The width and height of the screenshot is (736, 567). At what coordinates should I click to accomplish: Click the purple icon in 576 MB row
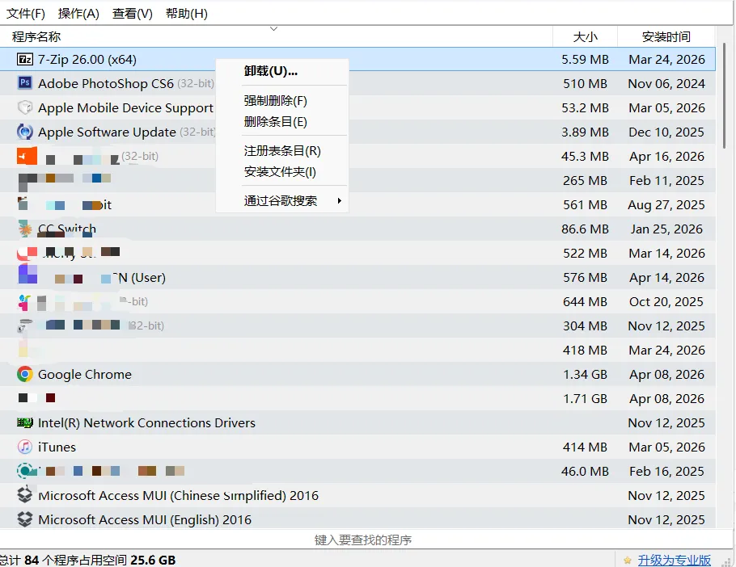click(x=27, y=274)
